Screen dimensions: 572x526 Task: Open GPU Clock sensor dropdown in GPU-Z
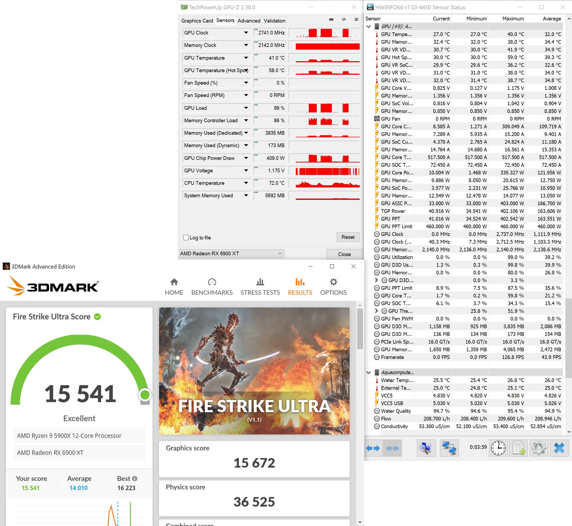click(x=246, y=33)
